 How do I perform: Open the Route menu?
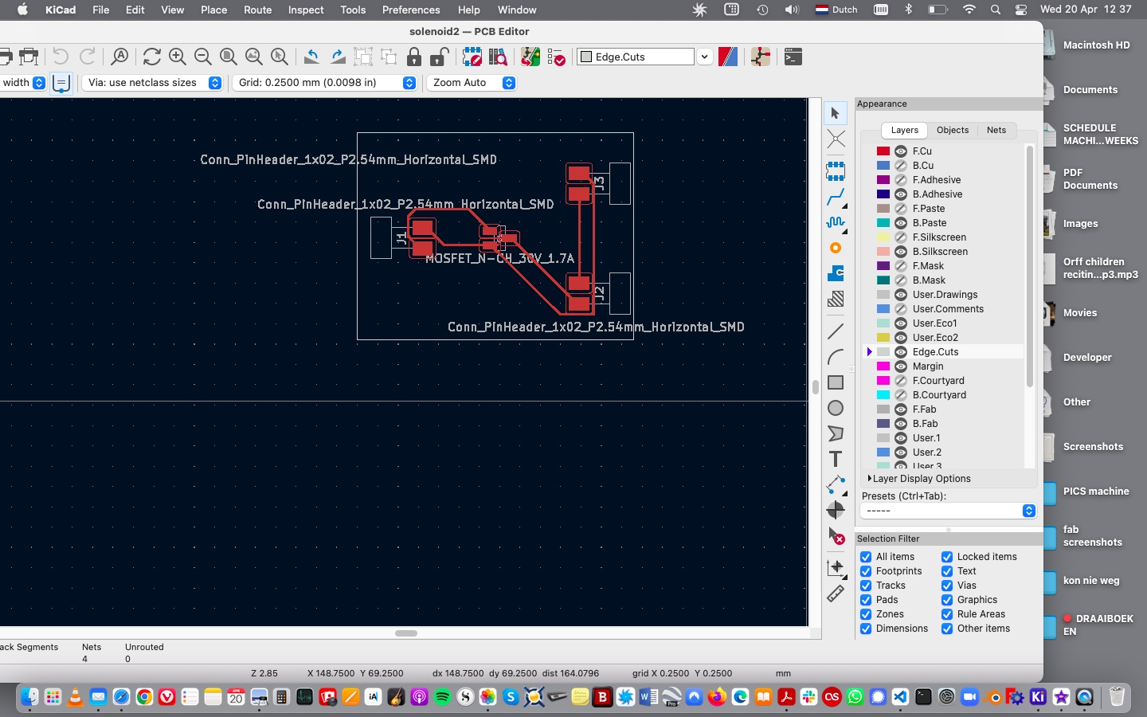point(257,10)
